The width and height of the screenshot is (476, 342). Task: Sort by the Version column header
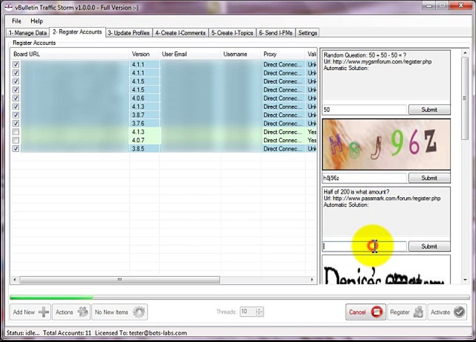click(x=144, y=54)
